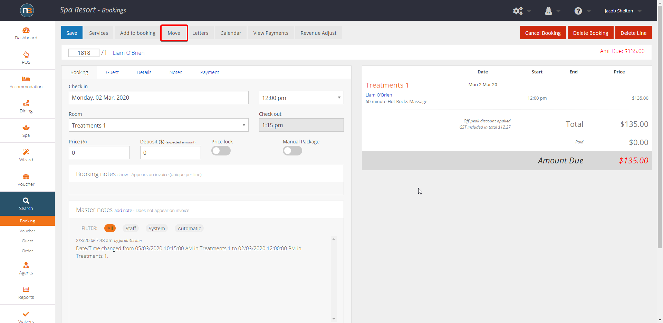The height and width of the screenshot is (323, 663).
Task: Open the Services button
Action: coord(98,33)
